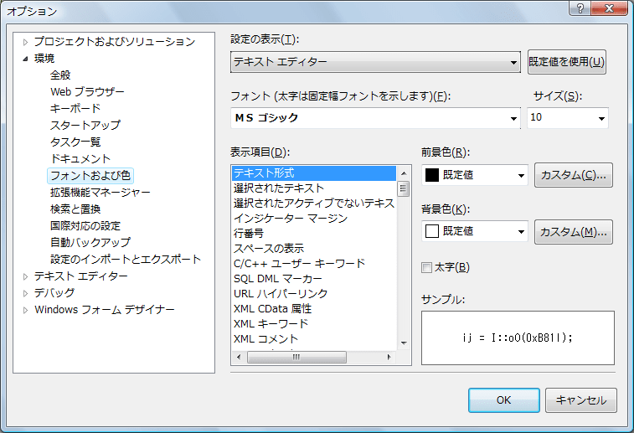
Task: Select 行番号 in the display items list
Action: click(x=249, y=233)
